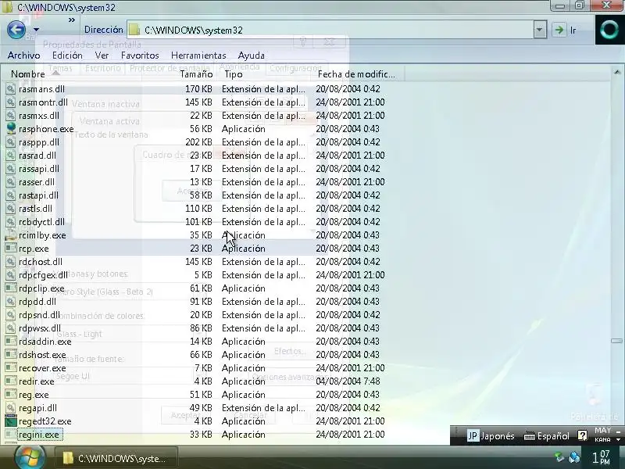The image size is (625, 469).
Task: Click the taskbar clock
Action: click(600, 457)
